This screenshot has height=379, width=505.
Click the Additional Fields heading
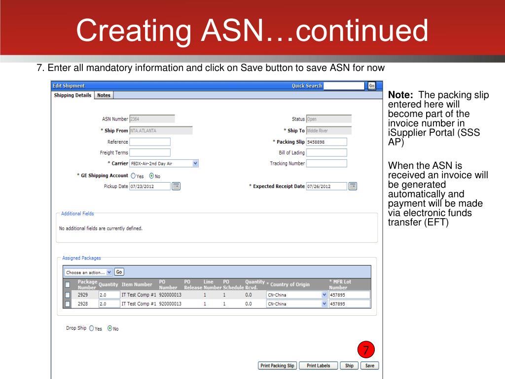tap(77, 214)
